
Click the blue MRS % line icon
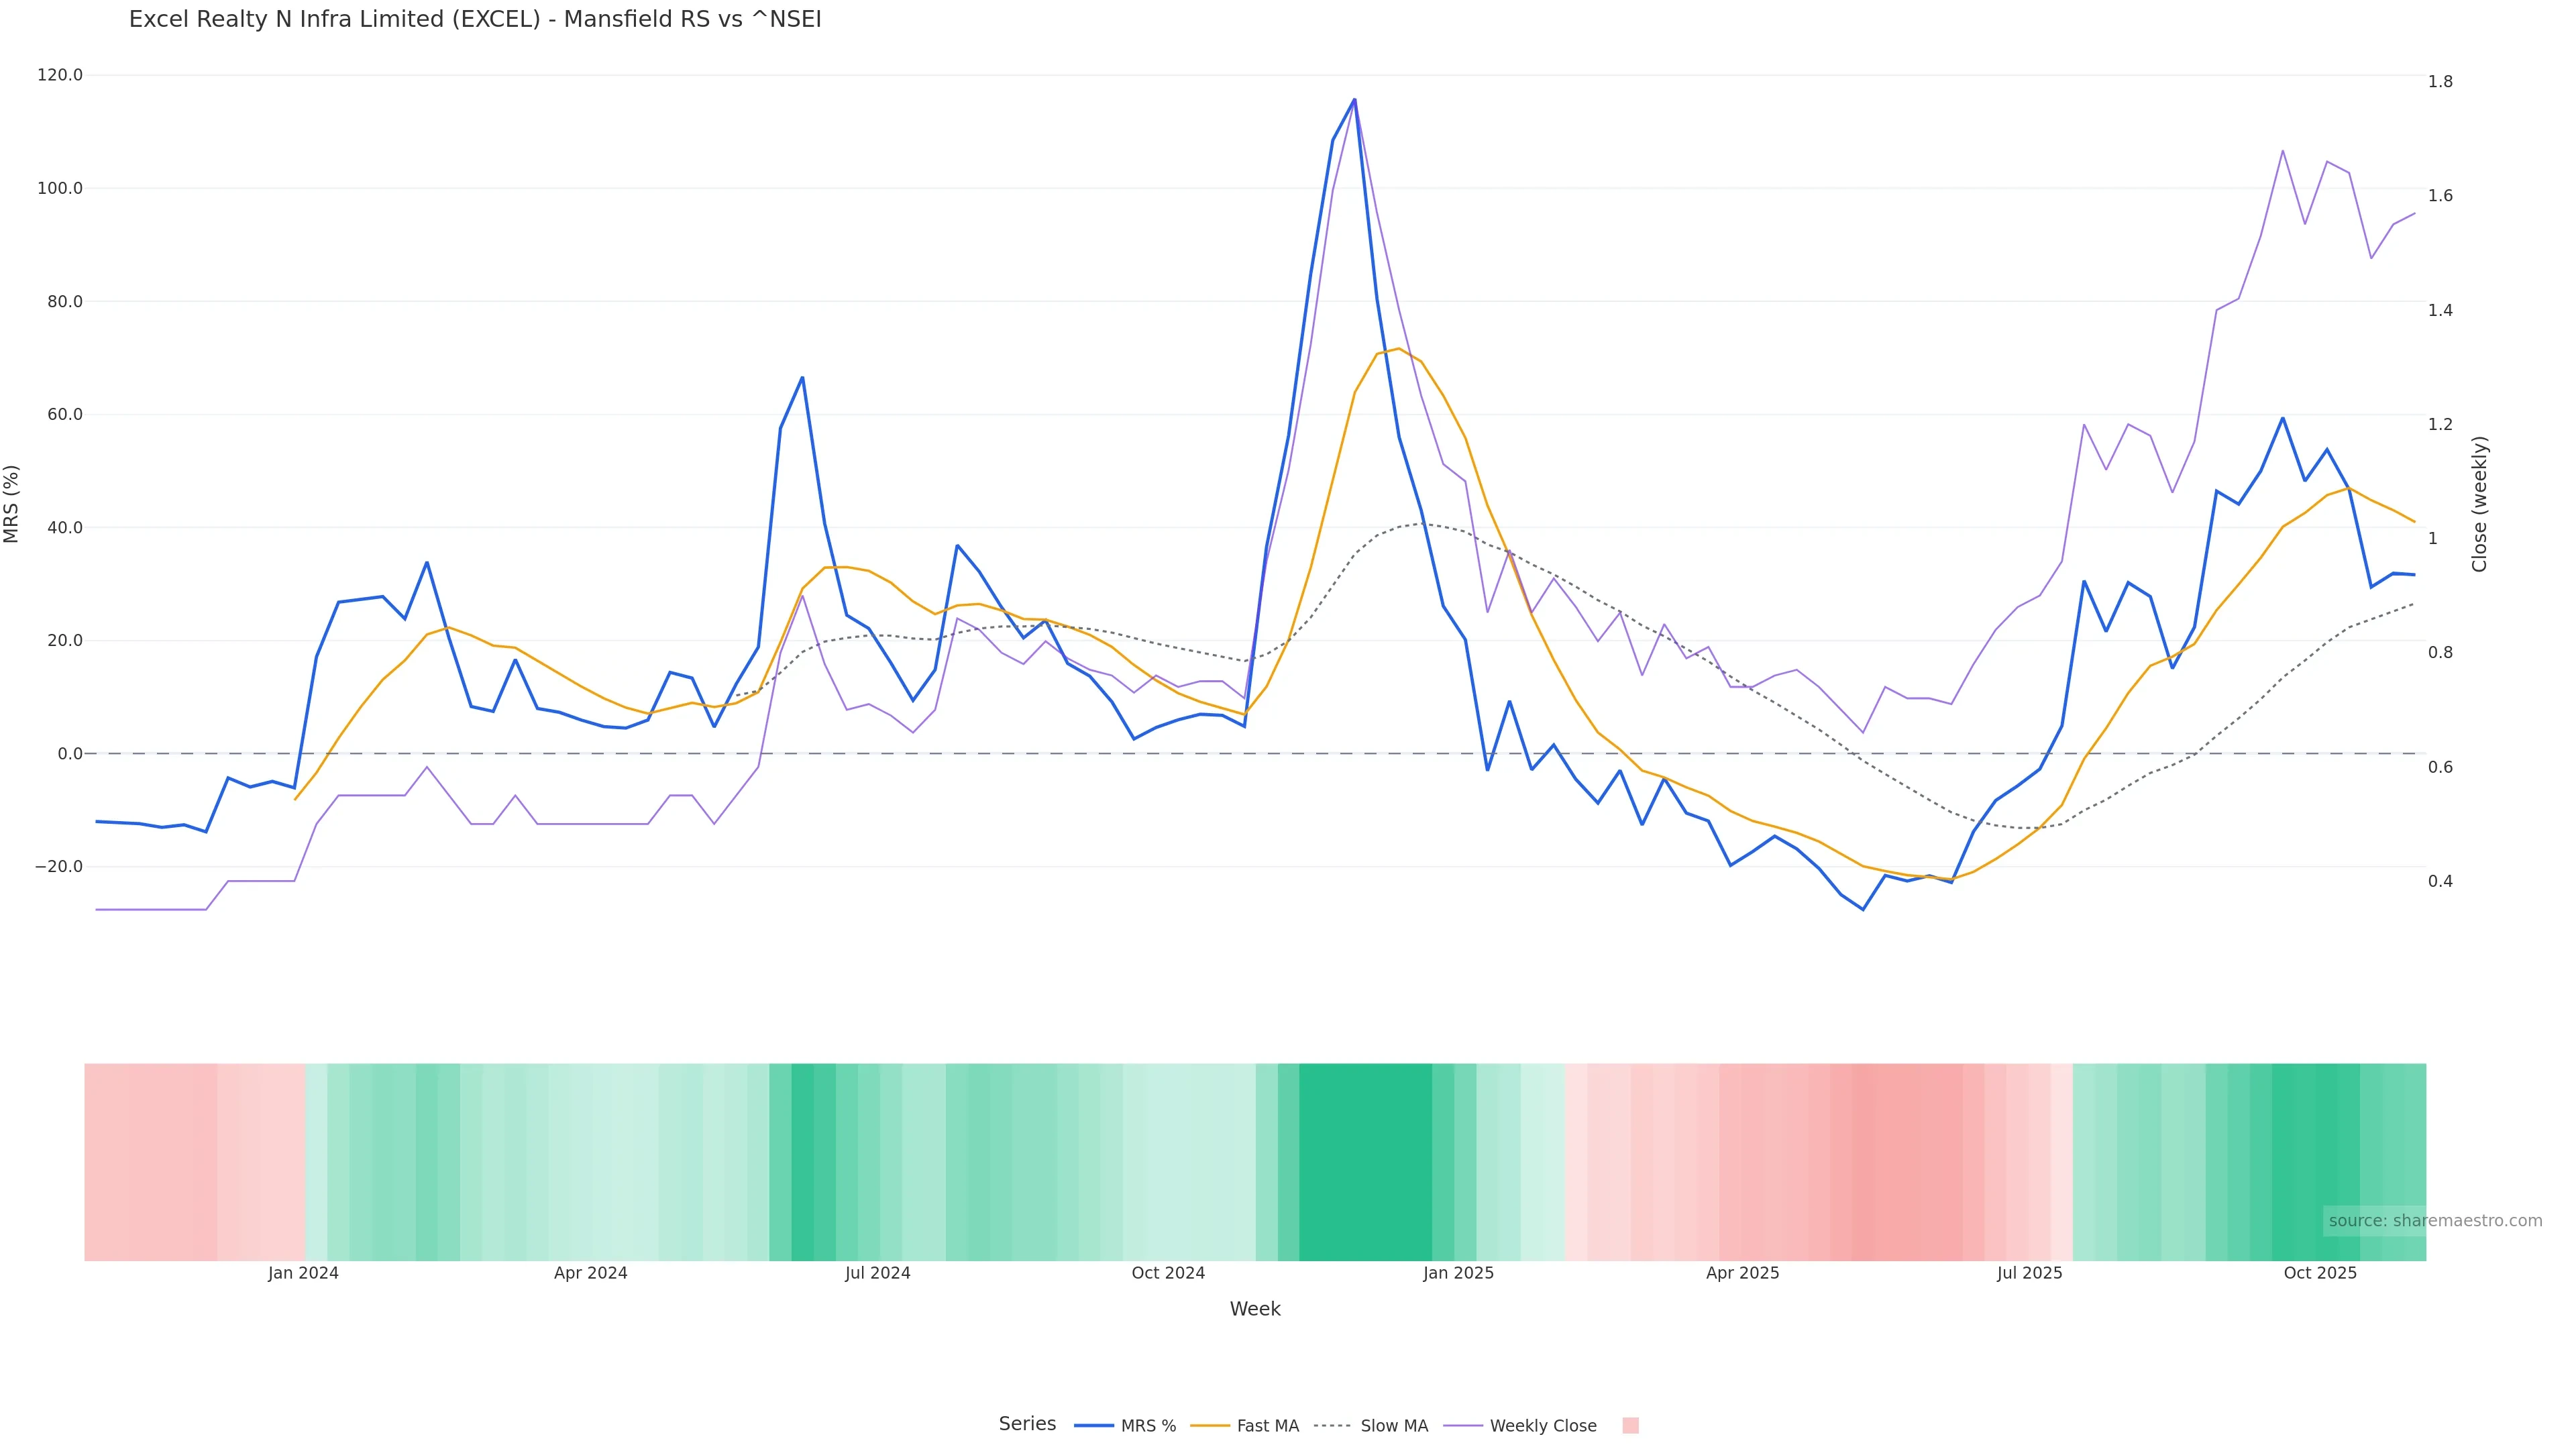point(1094,1426)
